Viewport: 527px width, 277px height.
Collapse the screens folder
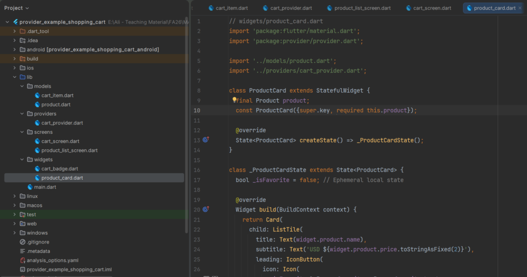(22, 132)
